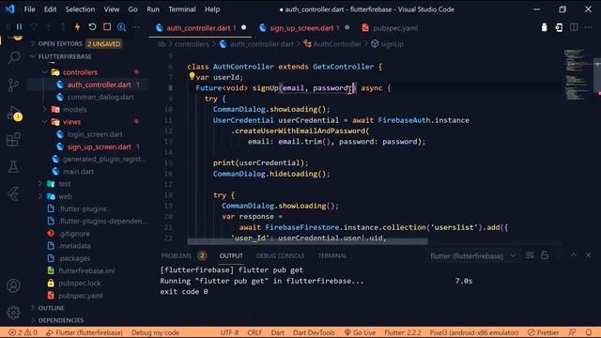Open Dart DevTools from status bar
Image resolution: width=601 pixels, height=338 pixels.
tap(314, 332)
